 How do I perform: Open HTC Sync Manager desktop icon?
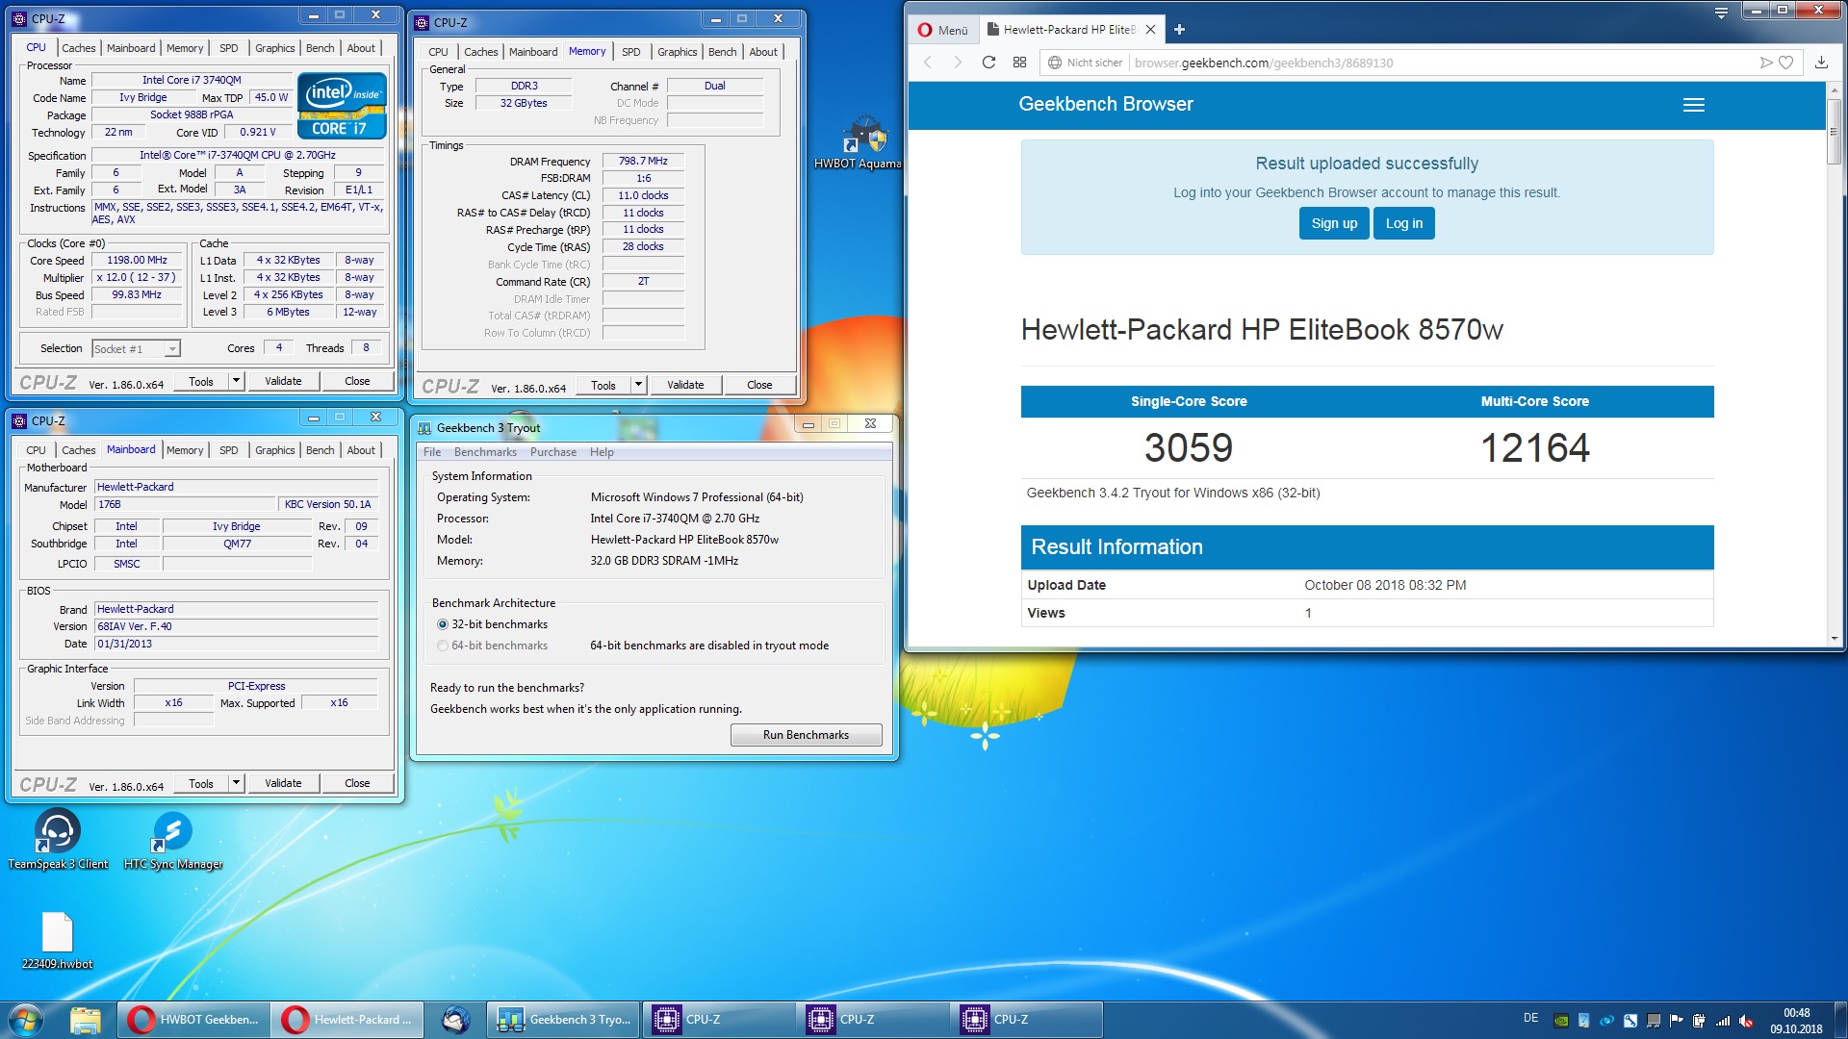173,839
